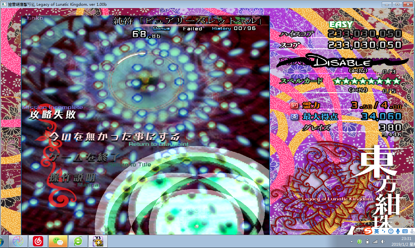Screen dimensions: 415x248
Task: Open Sogou emoji smiley icon
Action: [x=391, y=231]
